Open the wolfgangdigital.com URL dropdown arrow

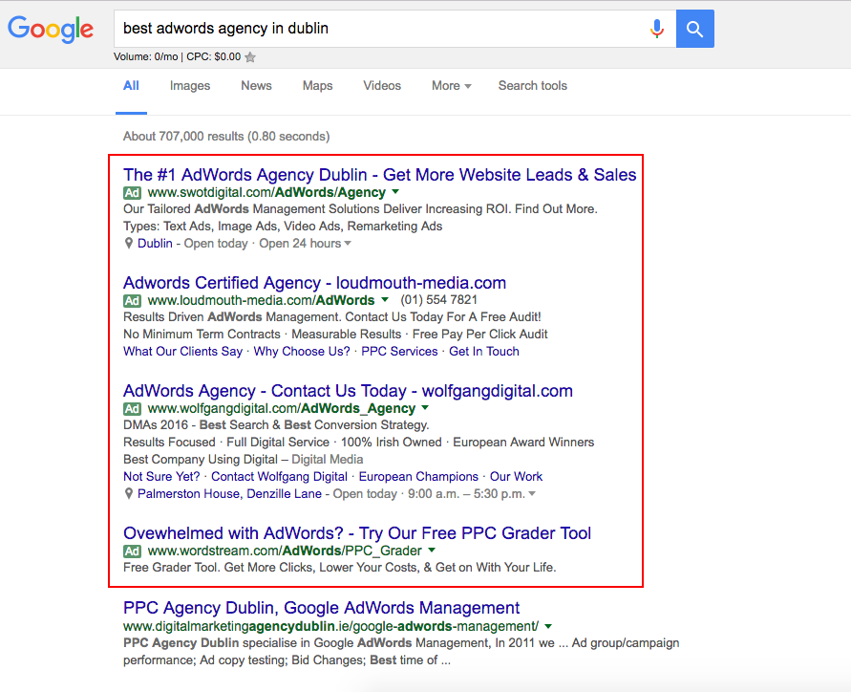click(x=425, y=408)
